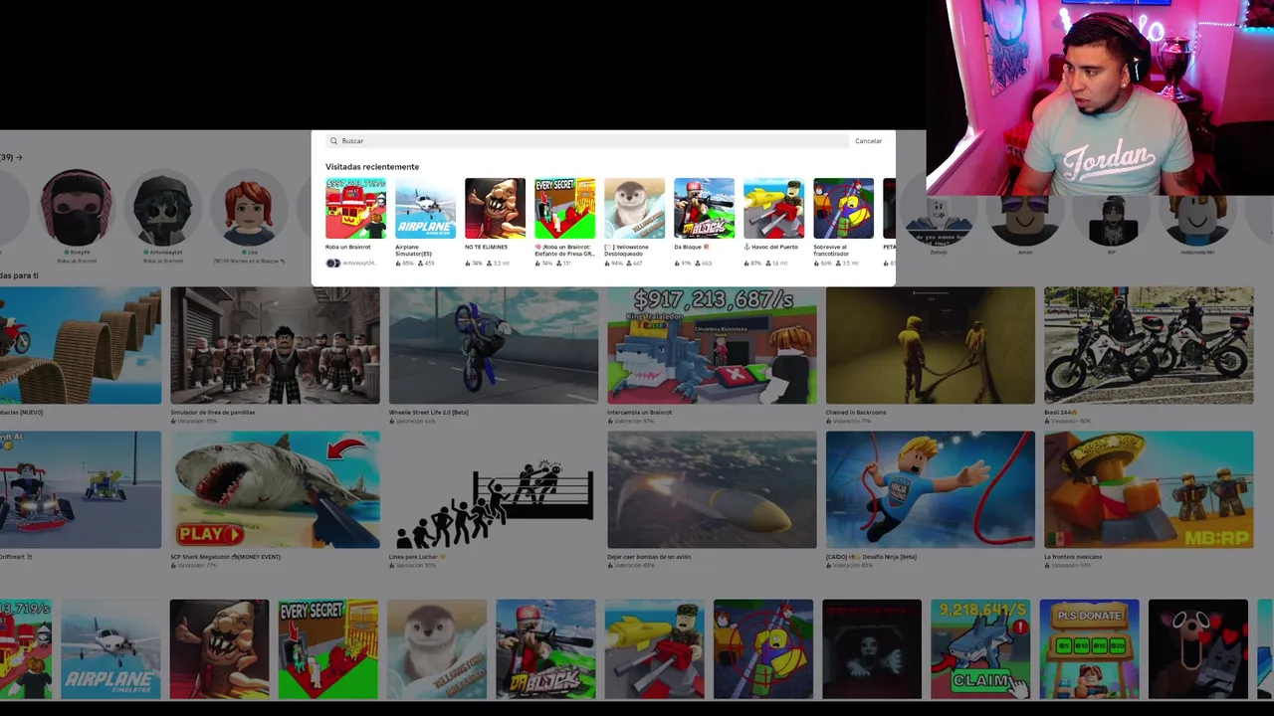Click Havoc del Puerto turret icon bottom row
The height and width of the screenshot is (716, 1274).
click(655, 648)
